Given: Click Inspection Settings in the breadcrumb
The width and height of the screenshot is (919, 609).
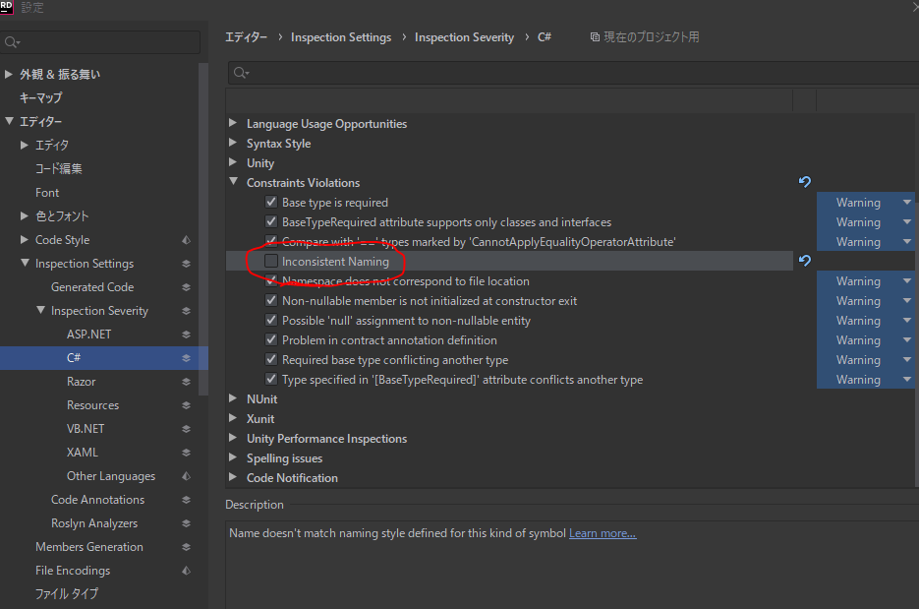Looking at the screenshot, I should click(x=340, y=37).
